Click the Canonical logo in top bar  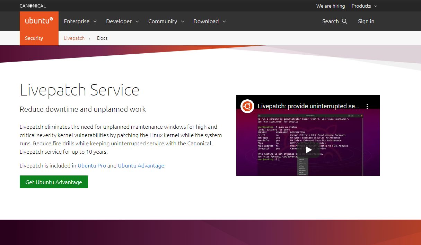[33, 6]
